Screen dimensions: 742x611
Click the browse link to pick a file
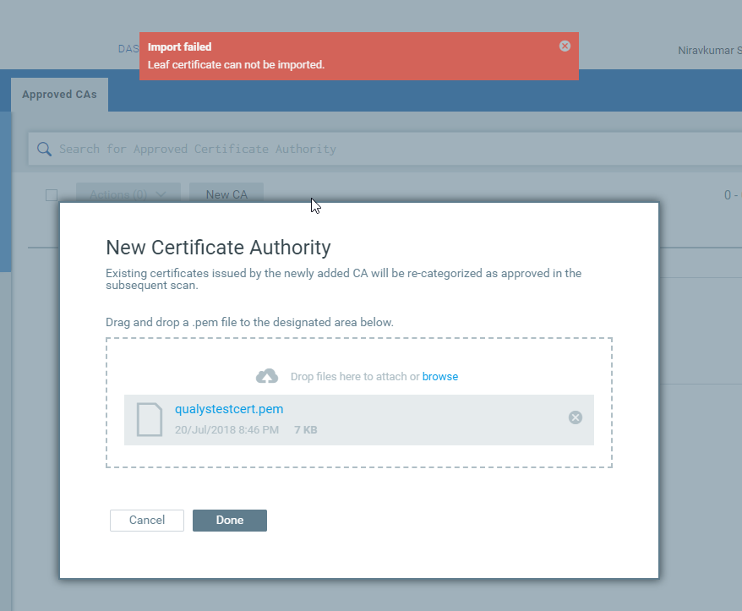[440, 376]
